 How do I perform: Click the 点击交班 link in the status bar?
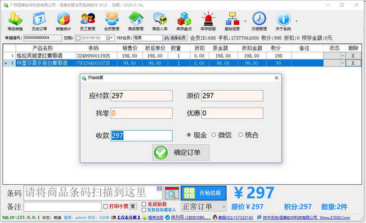[128, 217]
